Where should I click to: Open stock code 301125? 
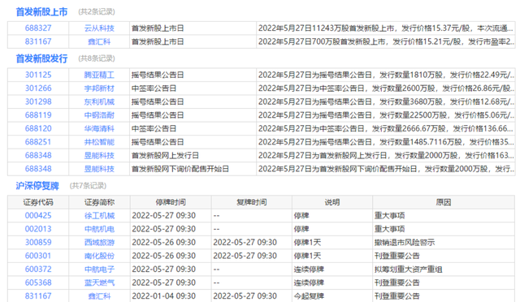(x=38, y=75)
